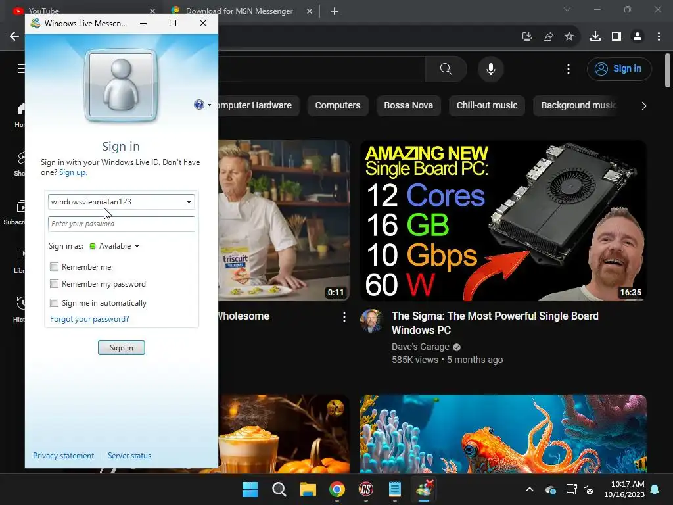The height and width of the screenshot is (505, 673).
Task: Open the Chrome tab search chevron
Action: (x=567, y=9)
